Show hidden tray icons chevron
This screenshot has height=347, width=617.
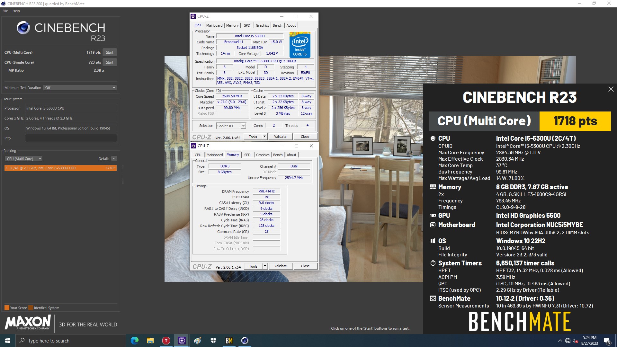560,341
